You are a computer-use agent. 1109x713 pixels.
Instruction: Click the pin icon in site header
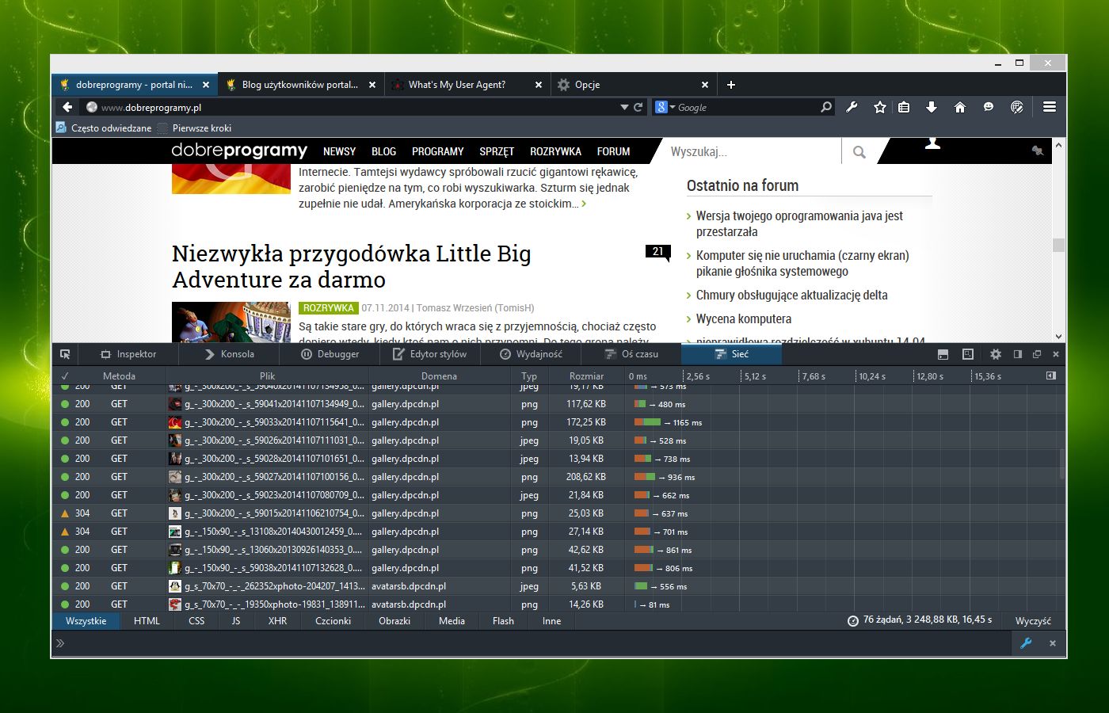click(x=1037, y=151)
